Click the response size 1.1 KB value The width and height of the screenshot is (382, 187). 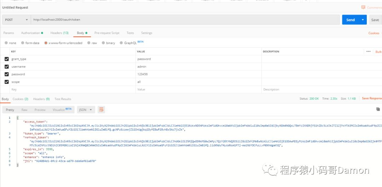tap(352, 99)
